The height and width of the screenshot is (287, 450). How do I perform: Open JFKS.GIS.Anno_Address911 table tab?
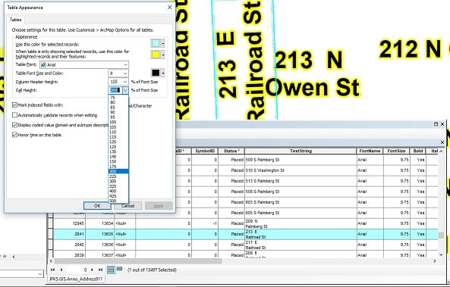[x=76, y=279]
